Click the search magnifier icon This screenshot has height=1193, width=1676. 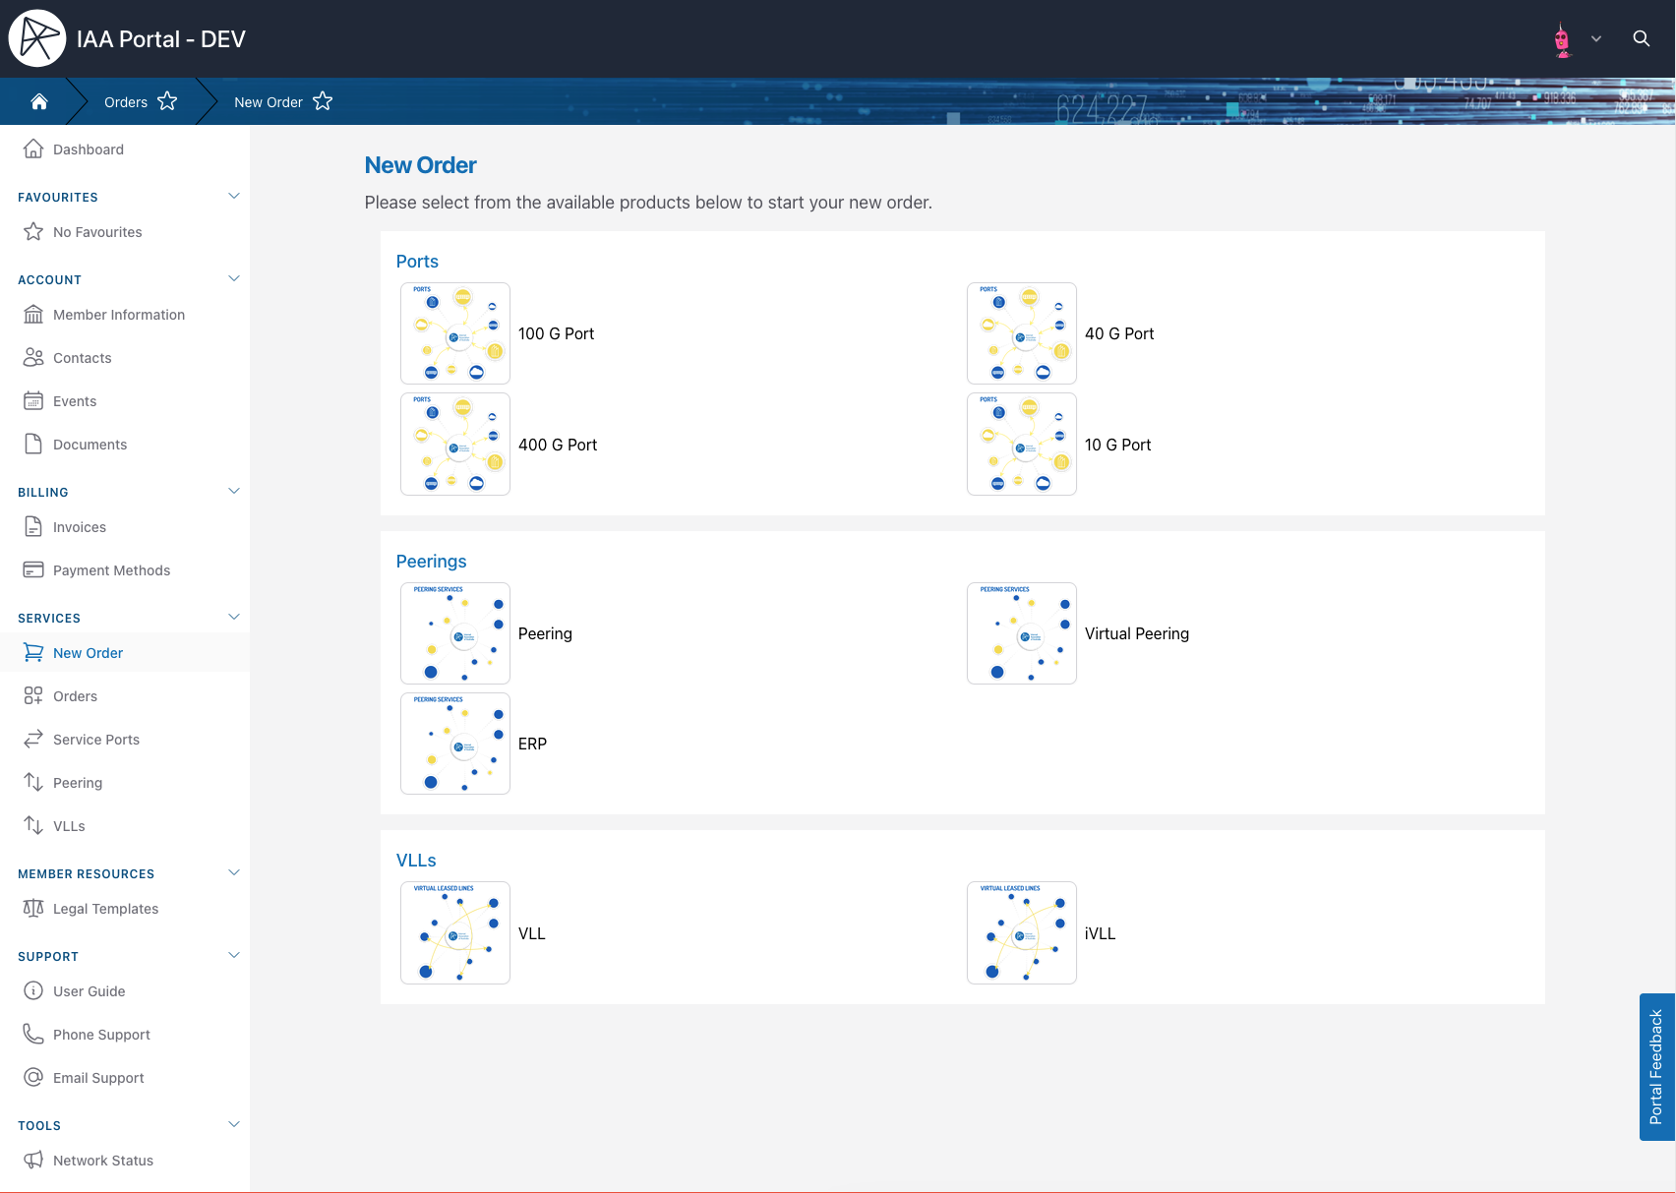coord(1641,38)
